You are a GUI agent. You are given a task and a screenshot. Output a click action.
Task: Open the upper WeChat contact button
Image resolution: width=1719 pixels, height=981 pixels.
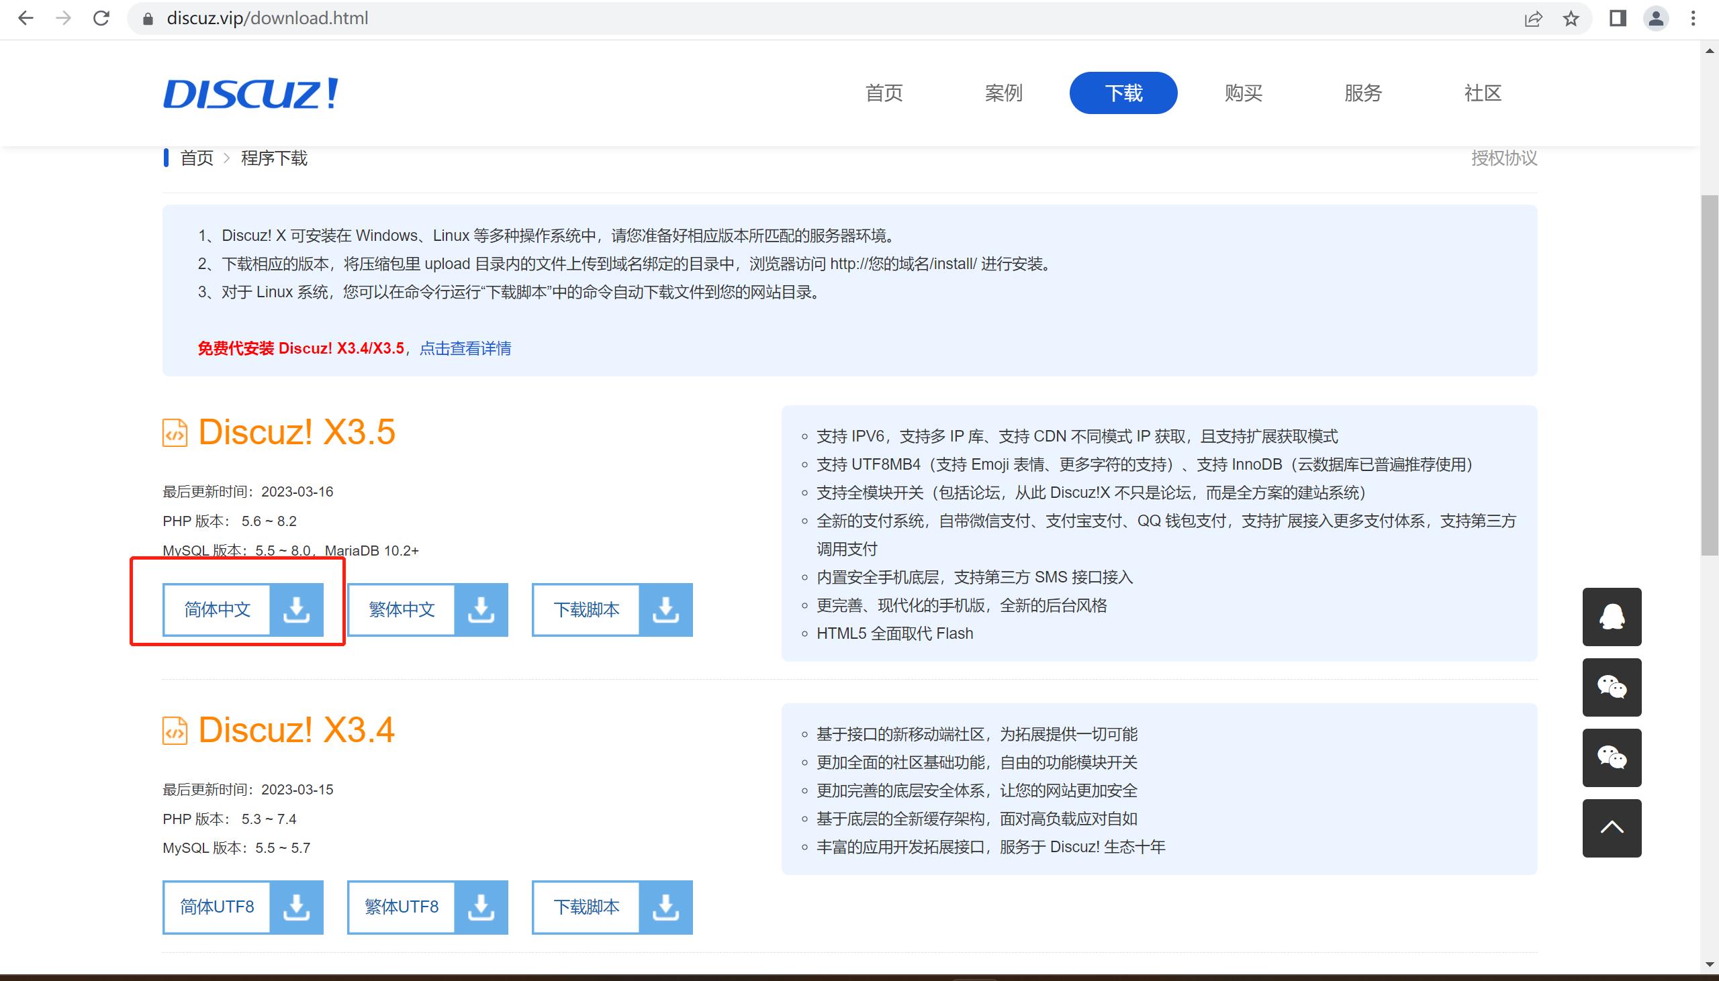click(1612, 687)
